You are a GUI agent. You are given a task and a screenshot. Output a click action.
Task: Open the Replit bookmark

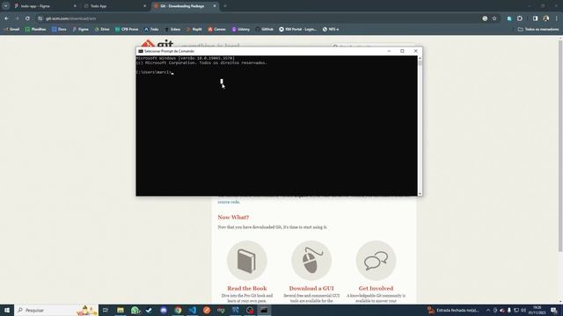click(x=194, y=29)
